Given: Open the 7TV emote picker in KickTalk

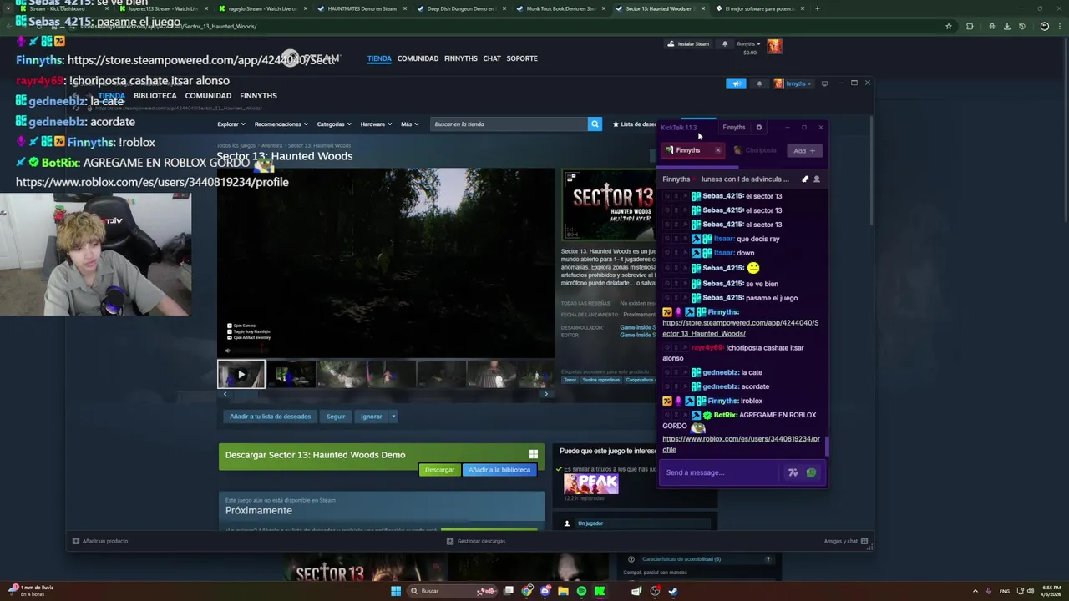Looking at the screenshot, I should pyautogui.click(x=793, y=472).
